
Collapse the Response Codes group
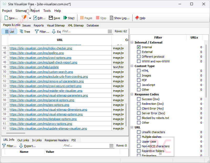click(132, 94)
